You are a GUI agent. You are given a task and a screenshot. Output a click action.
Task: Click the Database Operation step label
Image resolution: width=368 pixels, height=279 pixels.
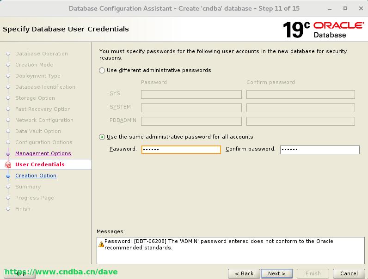(42, 54)
